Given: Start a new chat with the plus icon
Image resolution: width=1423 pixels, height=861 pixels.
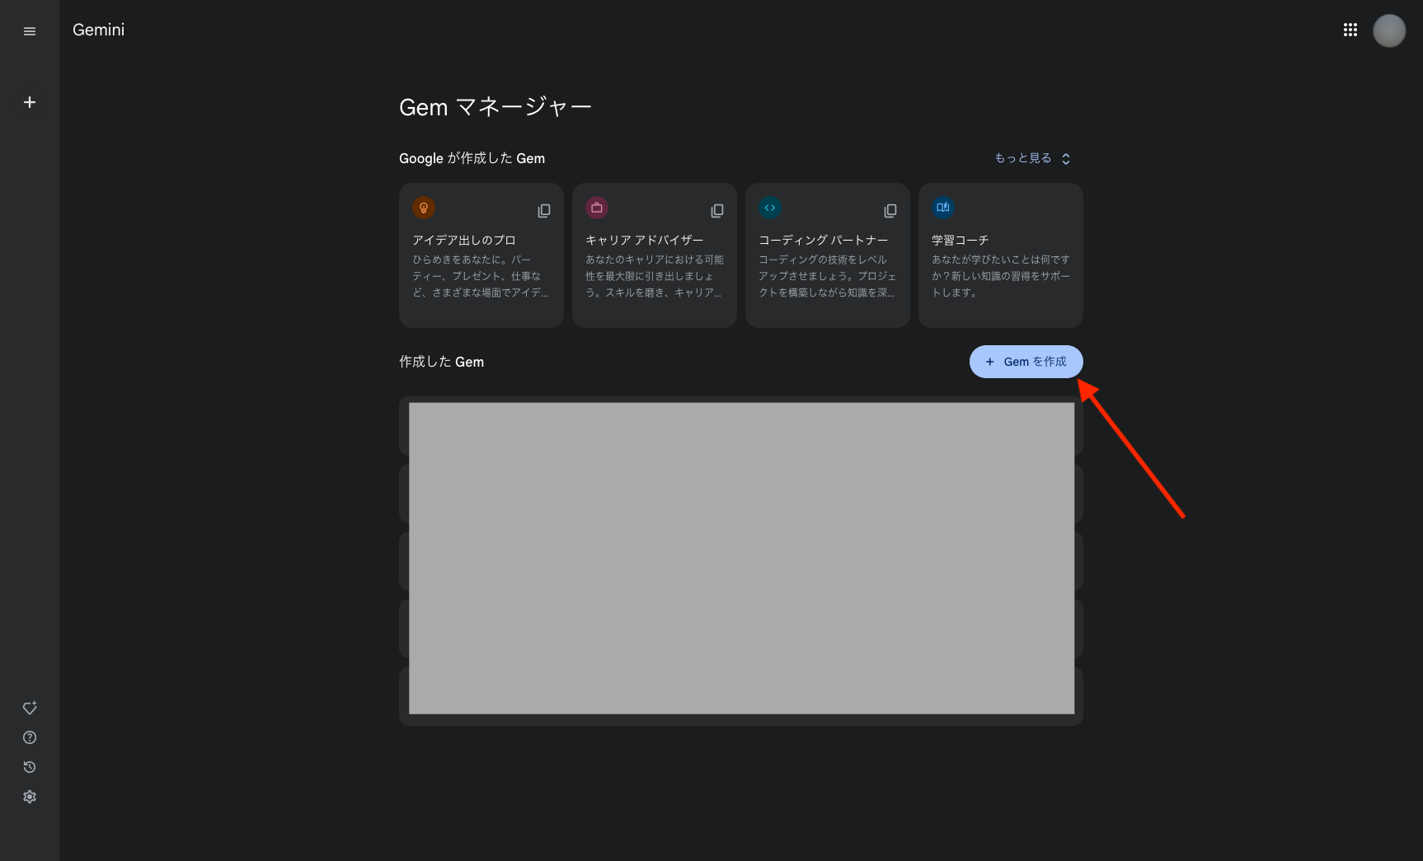Looking at the screenshot, I should coord(30,102).
